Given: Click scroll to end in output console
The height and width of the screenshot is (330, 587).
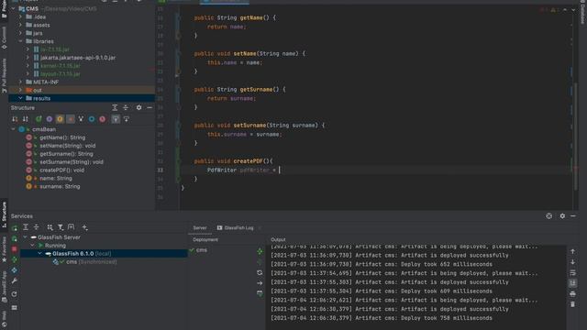Looking at the screenshot, I should 572,283.
